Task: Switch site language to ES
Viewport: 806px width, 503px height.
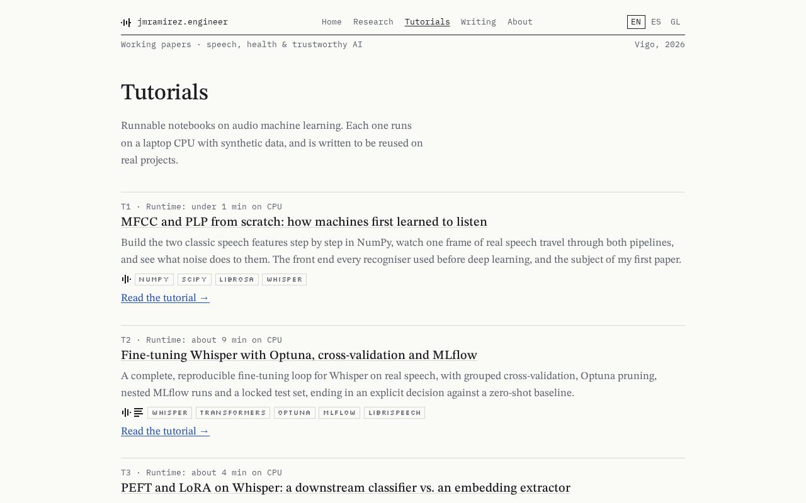Action: tap(656, 22)
